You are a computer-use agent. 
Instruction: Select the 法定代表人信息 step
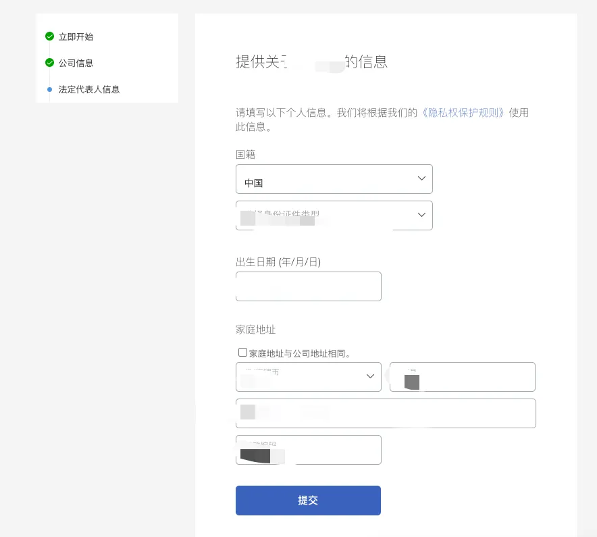pos(89,89)
